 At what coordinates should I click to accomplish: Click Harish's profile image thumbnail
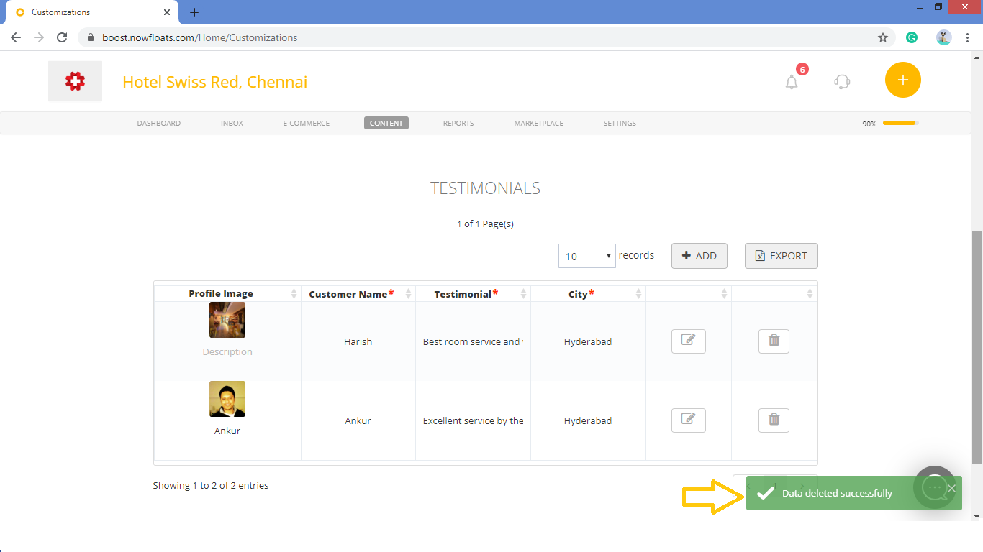coord(227,320)
